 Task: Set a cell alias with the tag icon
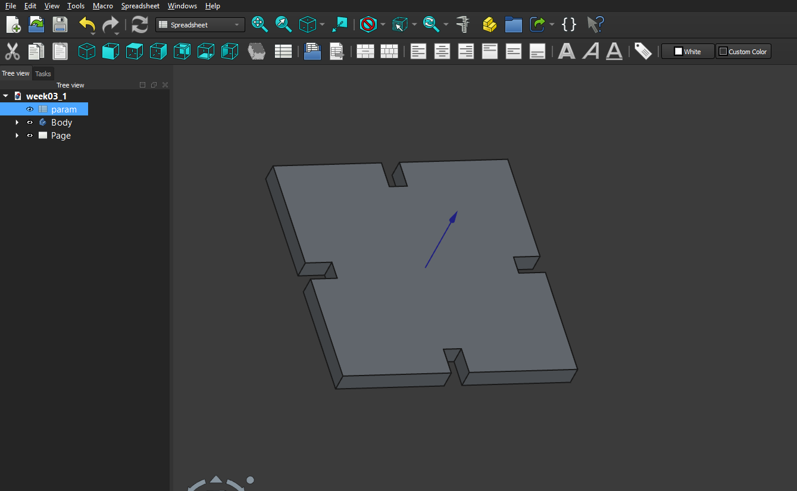pyautogui.click(x=643, y=51)
